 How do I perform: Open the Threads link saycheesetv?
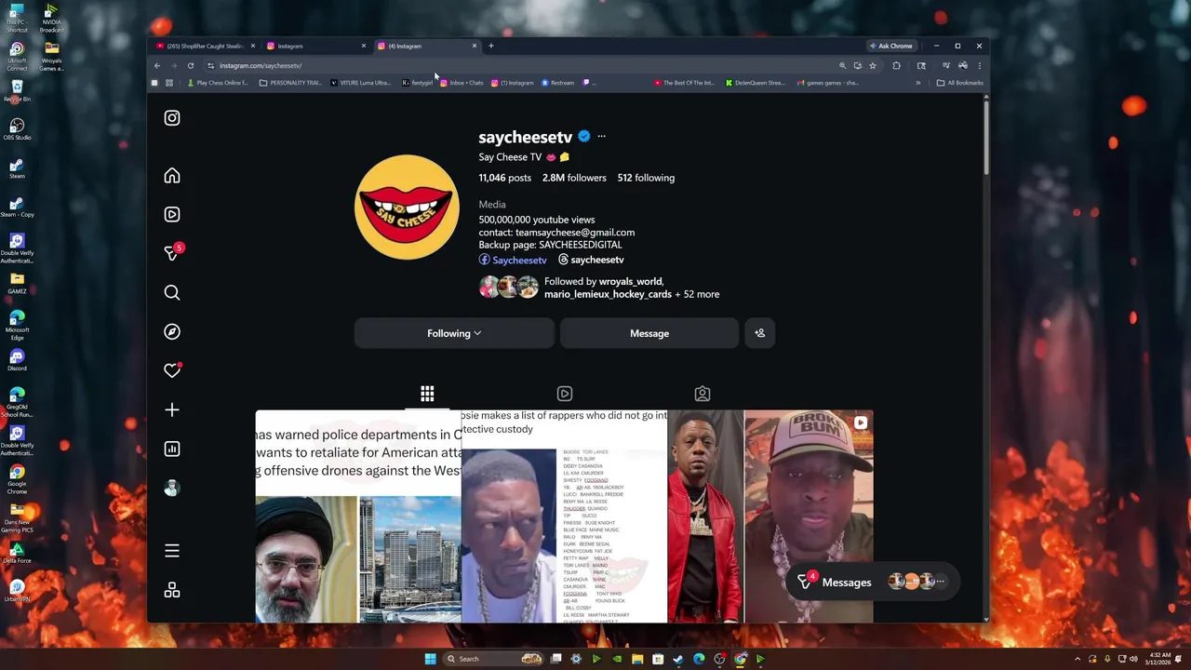[x=591, y=260]
